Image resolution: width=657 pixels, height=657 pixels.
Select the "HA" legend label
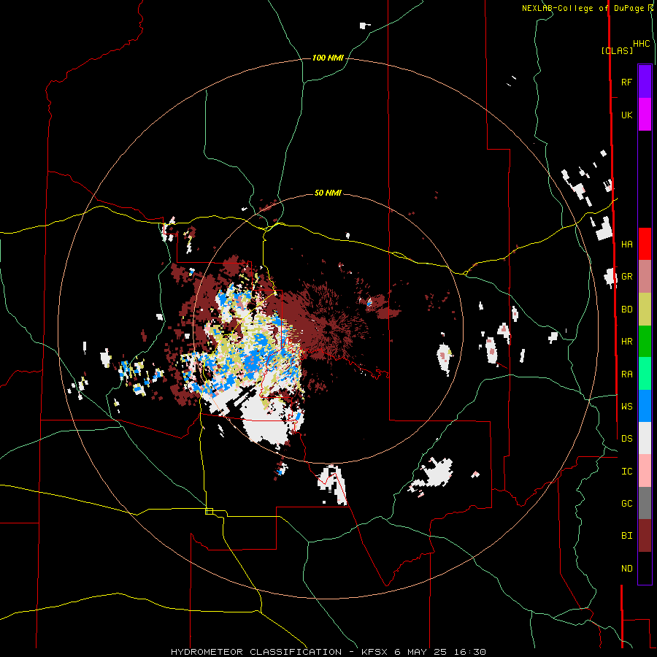[x=626, y=244]
